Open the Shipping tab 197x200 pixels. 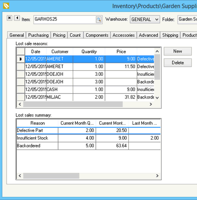[170, 35]
